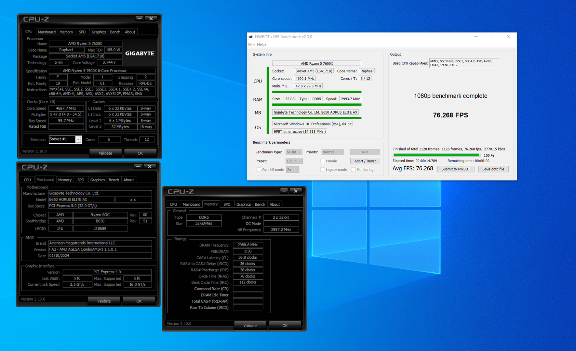Screen dimensions: 576x351
Task: Click the 76.268 FPS result text
Action: 450,115
